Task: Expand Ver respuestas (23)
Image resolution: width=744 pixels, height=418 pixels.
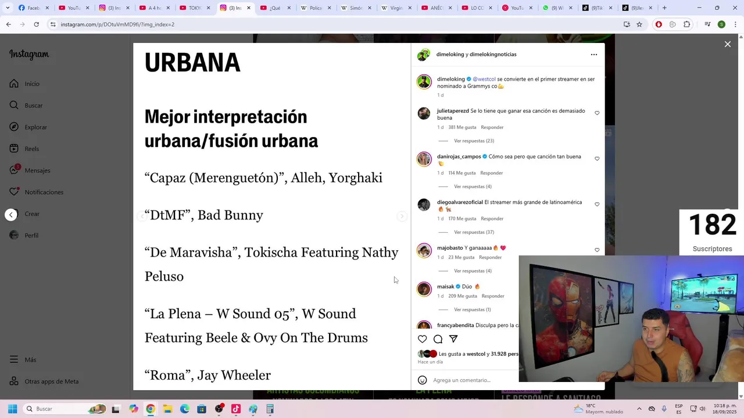Action: [474, 141]
